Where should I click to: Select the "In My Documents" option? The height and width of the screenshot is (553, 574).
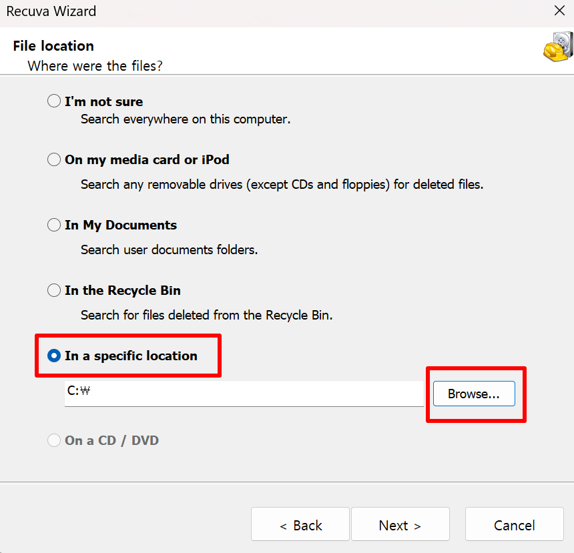53,225
